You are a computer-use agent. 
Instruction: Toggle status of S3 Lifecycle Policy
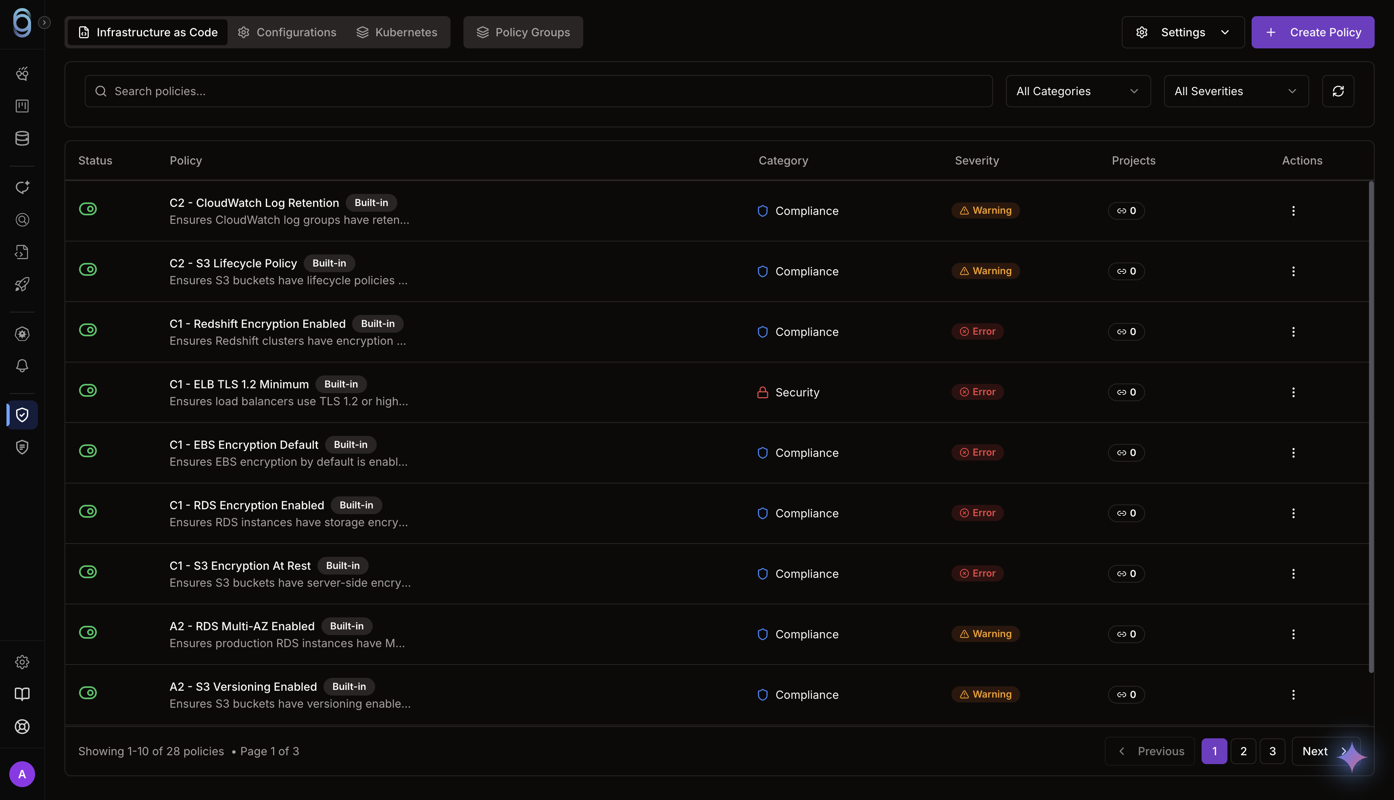[x=88, y=269]
